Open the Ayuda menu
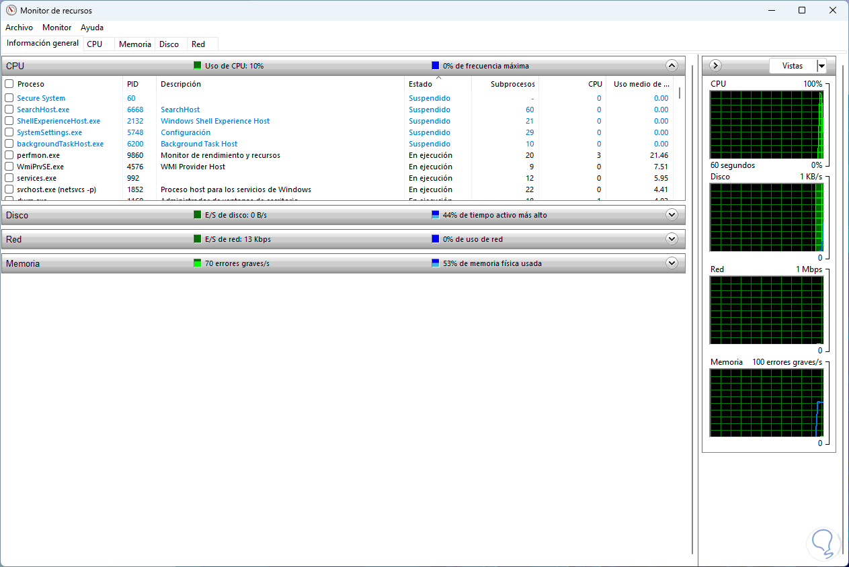Image resolution: width=849 pixels, height=567 pixels. click(x=92, y=28)
